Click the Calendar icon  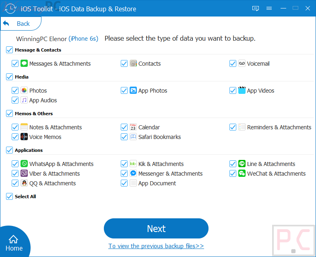pos(133,127)
